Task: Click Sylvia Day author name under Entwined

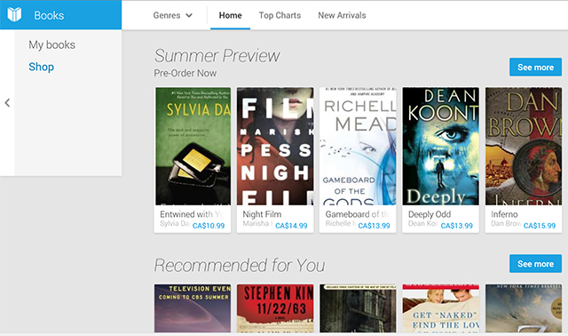Action: pyautogui.click(x=176, y=223)
